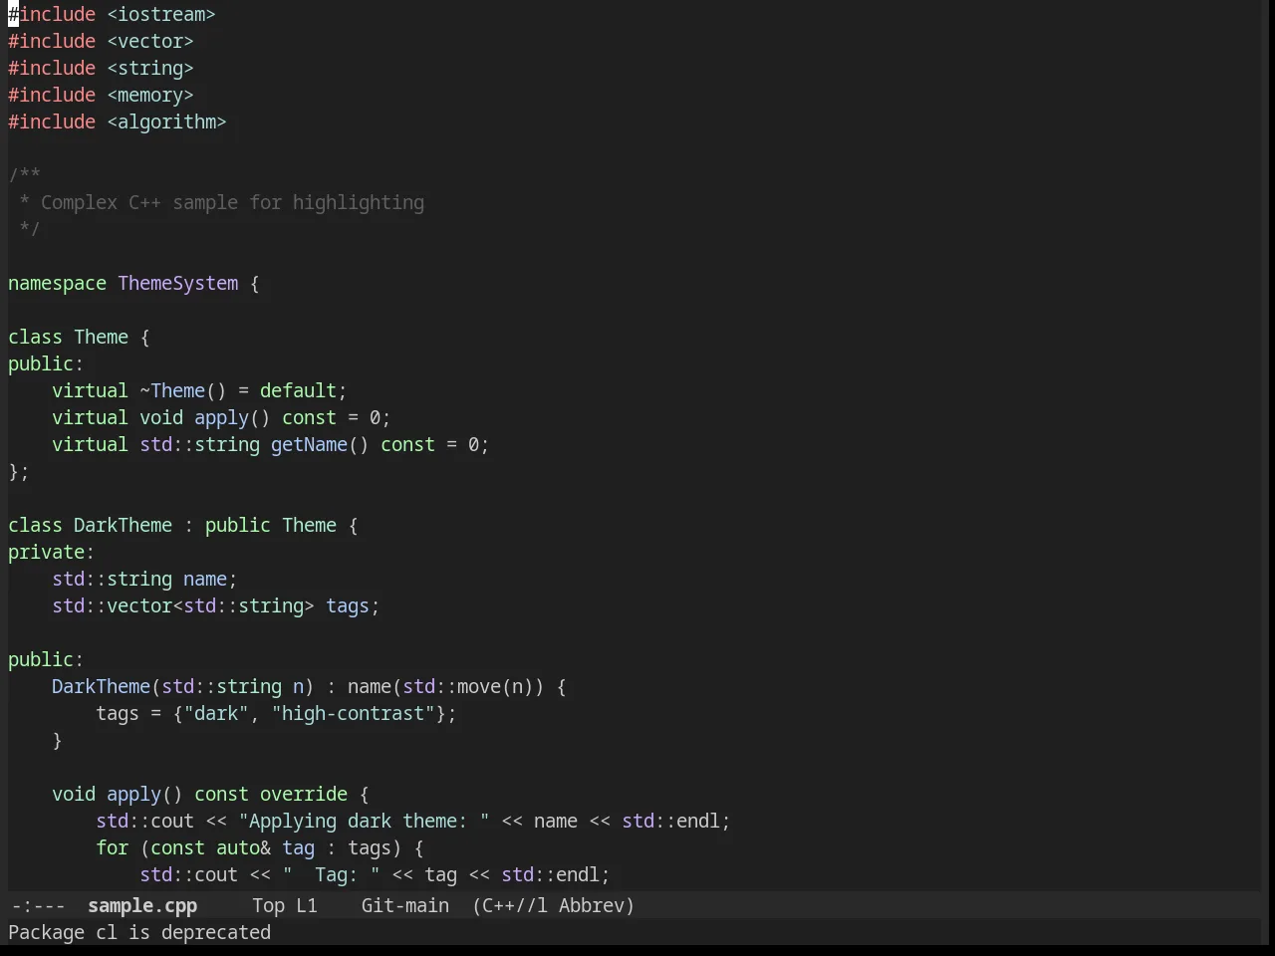This screenshot has height=956, width=1275.
Task: Click the 'DarkTheme(std::string n)' constructor
Action: click(x=183, y=686)
